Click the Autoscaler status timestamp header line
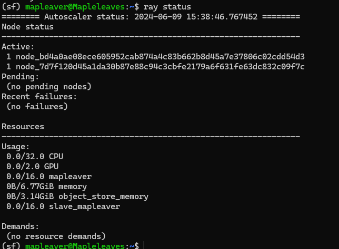This screenshot has height=249, width=339. pos(151,17)
